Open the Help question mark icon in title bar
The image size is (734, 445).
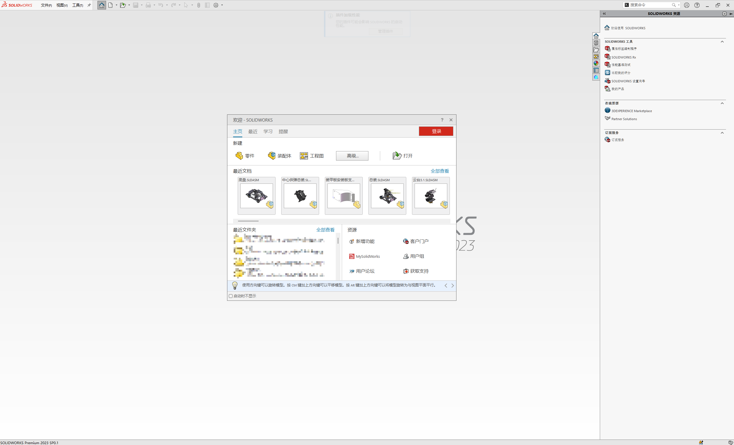click(697, 5)
